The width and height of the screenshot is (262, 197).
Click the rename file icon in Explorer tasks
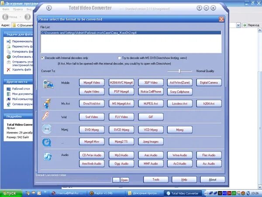(x=9, y=42)
